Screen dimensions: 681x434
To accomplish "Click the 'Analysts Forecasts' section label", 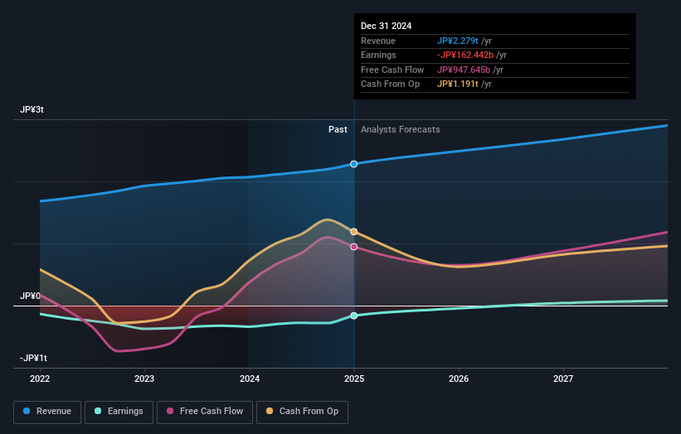I will point(401,130).
